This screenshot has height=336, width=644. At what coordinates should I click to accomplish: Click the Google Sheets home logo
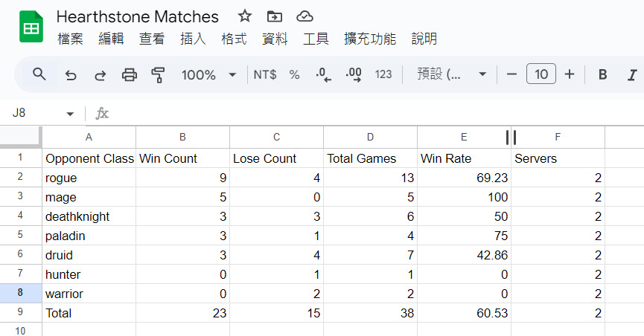pyautogui.click(x=31, y=28)
